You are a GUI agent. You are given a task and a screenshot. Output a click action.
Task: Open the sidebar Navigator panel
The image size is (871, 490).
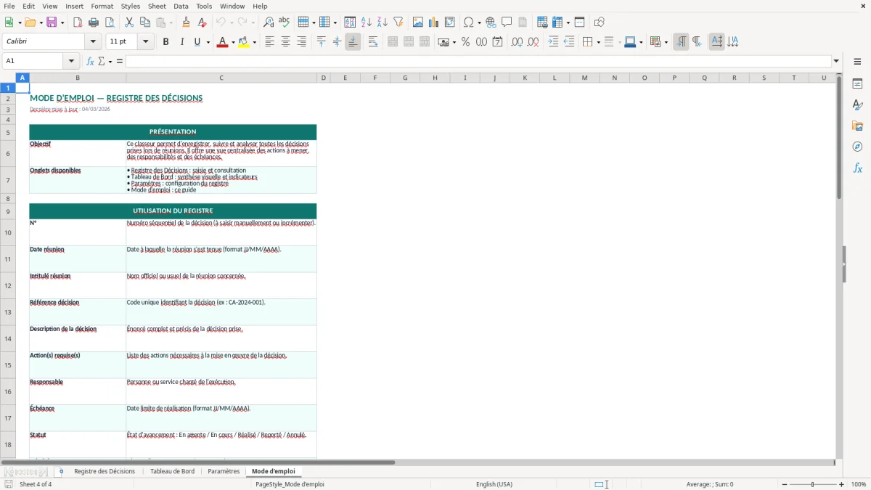click(x=857, y=147)
